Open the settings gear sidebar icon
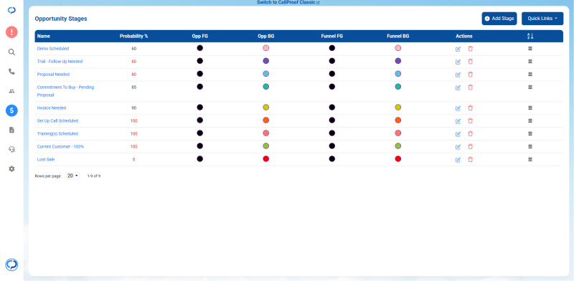This screenshot has height=281, width=574. tap(11, 168)
